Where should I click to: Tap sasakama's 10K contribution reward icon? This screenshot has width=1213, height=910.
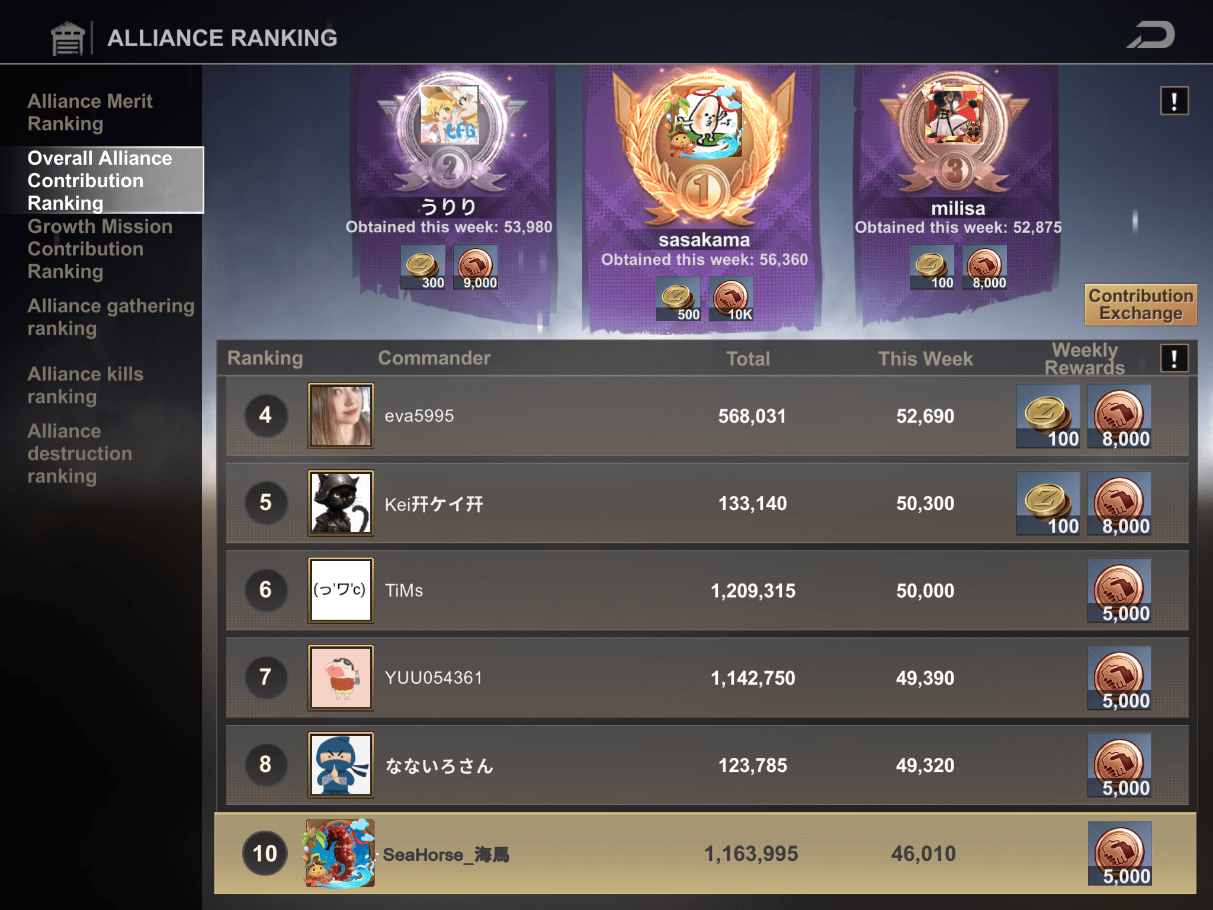731,299
